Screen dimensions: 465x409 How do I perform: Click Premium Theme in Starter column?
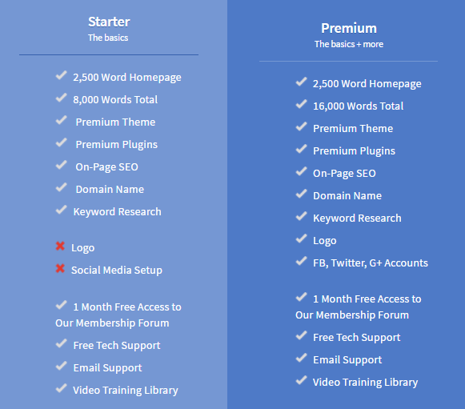point(115,122)
